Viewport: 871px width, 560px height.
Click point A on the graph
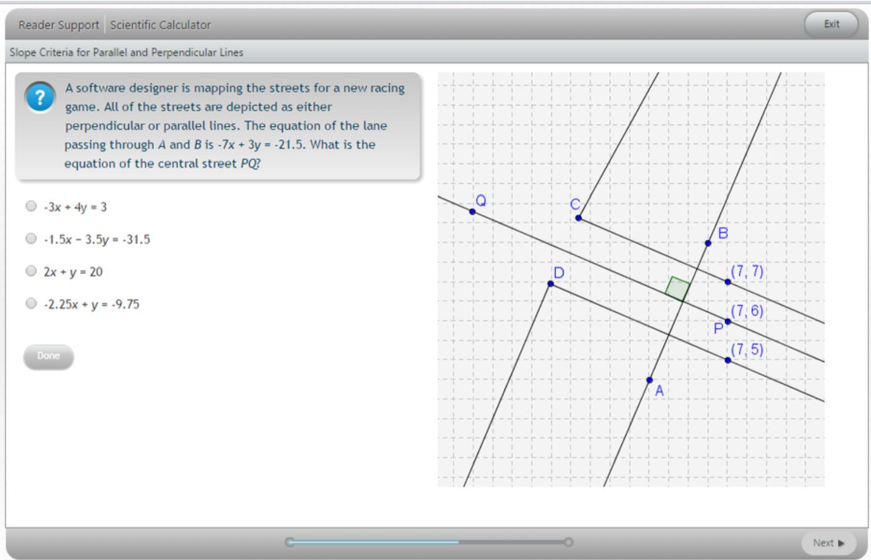click(649, 380)
